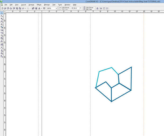Screen dimensions: 164x136
Task: Open the 200% zoom level dropdown arrow
Action: click(56, 8)
